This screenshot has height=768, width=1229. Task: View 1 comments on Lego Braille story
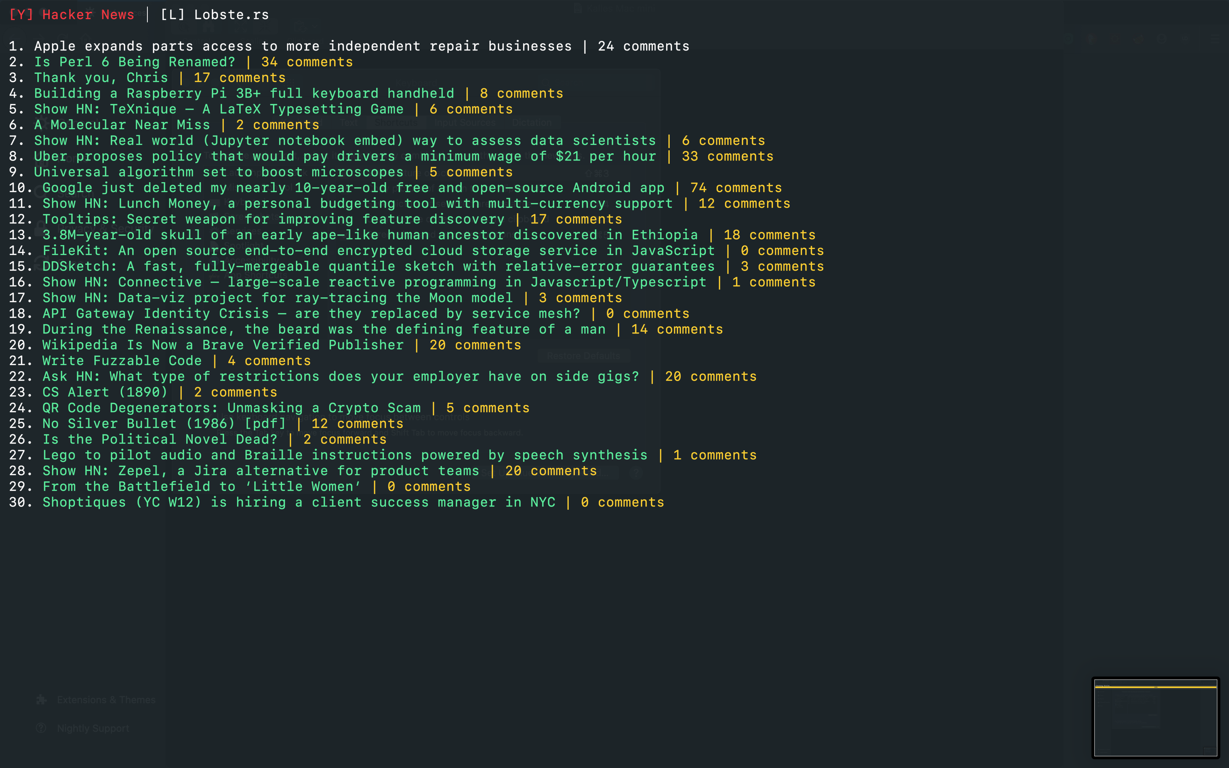point(715,456)
